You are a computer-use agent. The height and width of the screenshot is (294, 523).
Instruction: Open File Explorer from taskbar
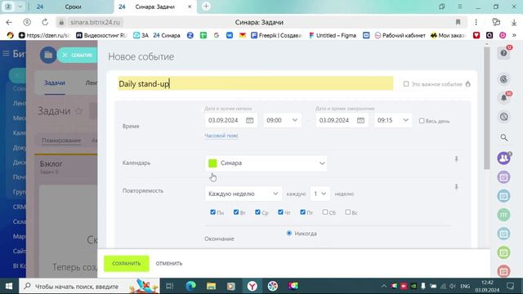pos(211,286)
